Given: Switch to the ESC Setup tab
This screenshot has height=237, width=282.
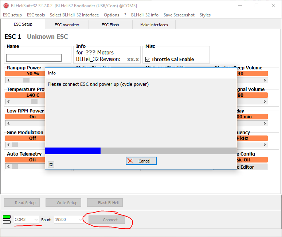Looking at the screenshot, I should click(x=23, y=24).
